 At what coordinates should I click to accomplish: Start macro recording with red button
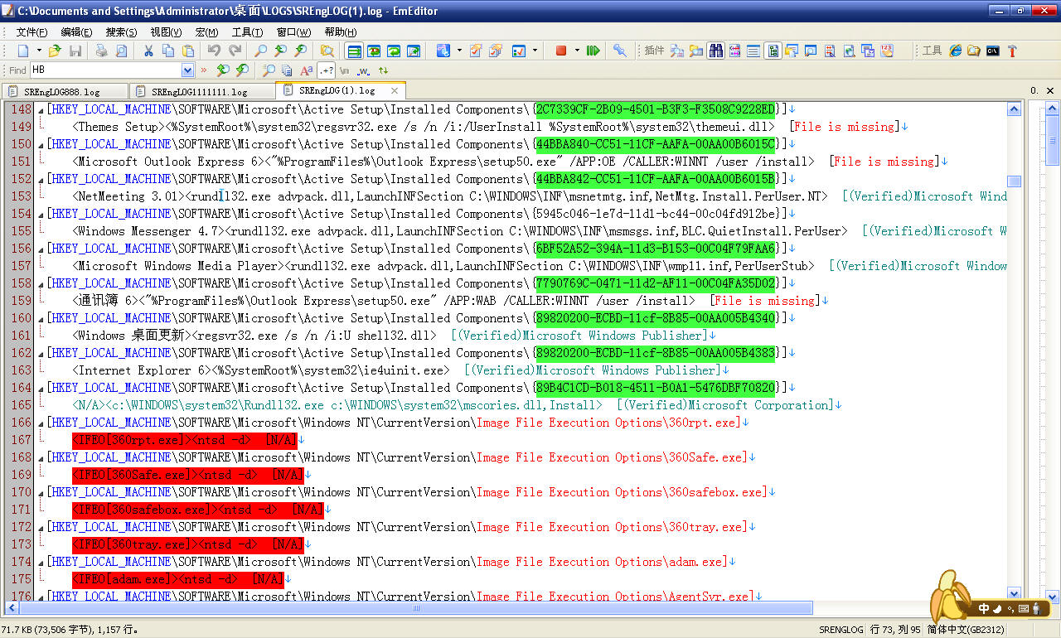pos(561,51)
